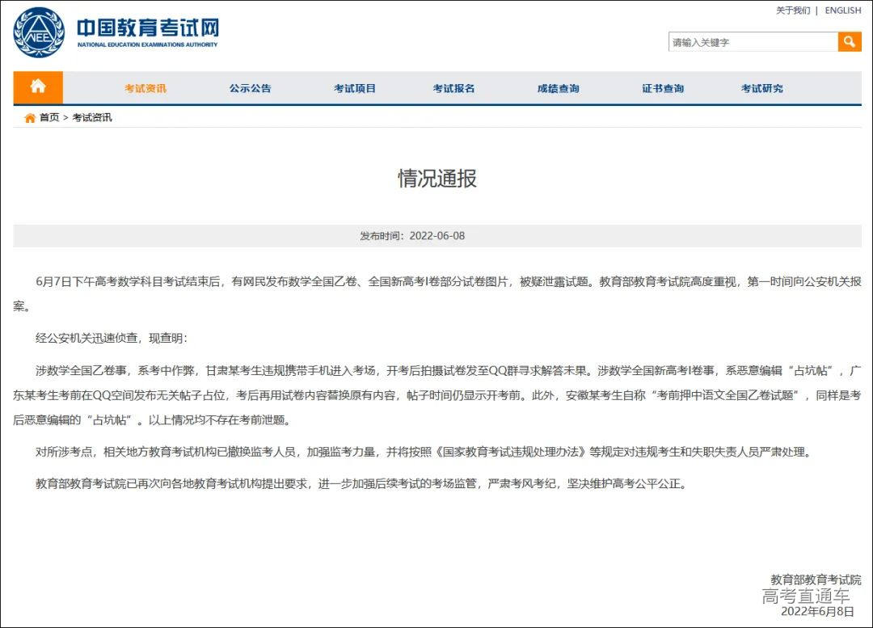Click the small house icon in breadcrumb
This screenshot has width=873, height=628.
click(x=30, y=118)
